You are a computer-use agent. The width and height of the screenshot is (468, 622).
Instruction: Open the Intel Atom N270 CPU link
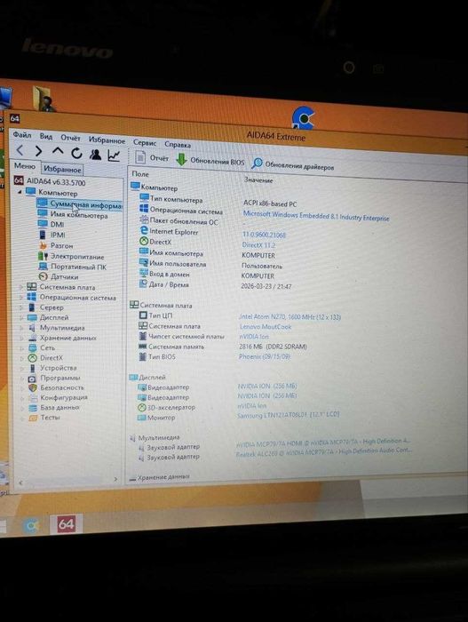(x=290, y=316)
